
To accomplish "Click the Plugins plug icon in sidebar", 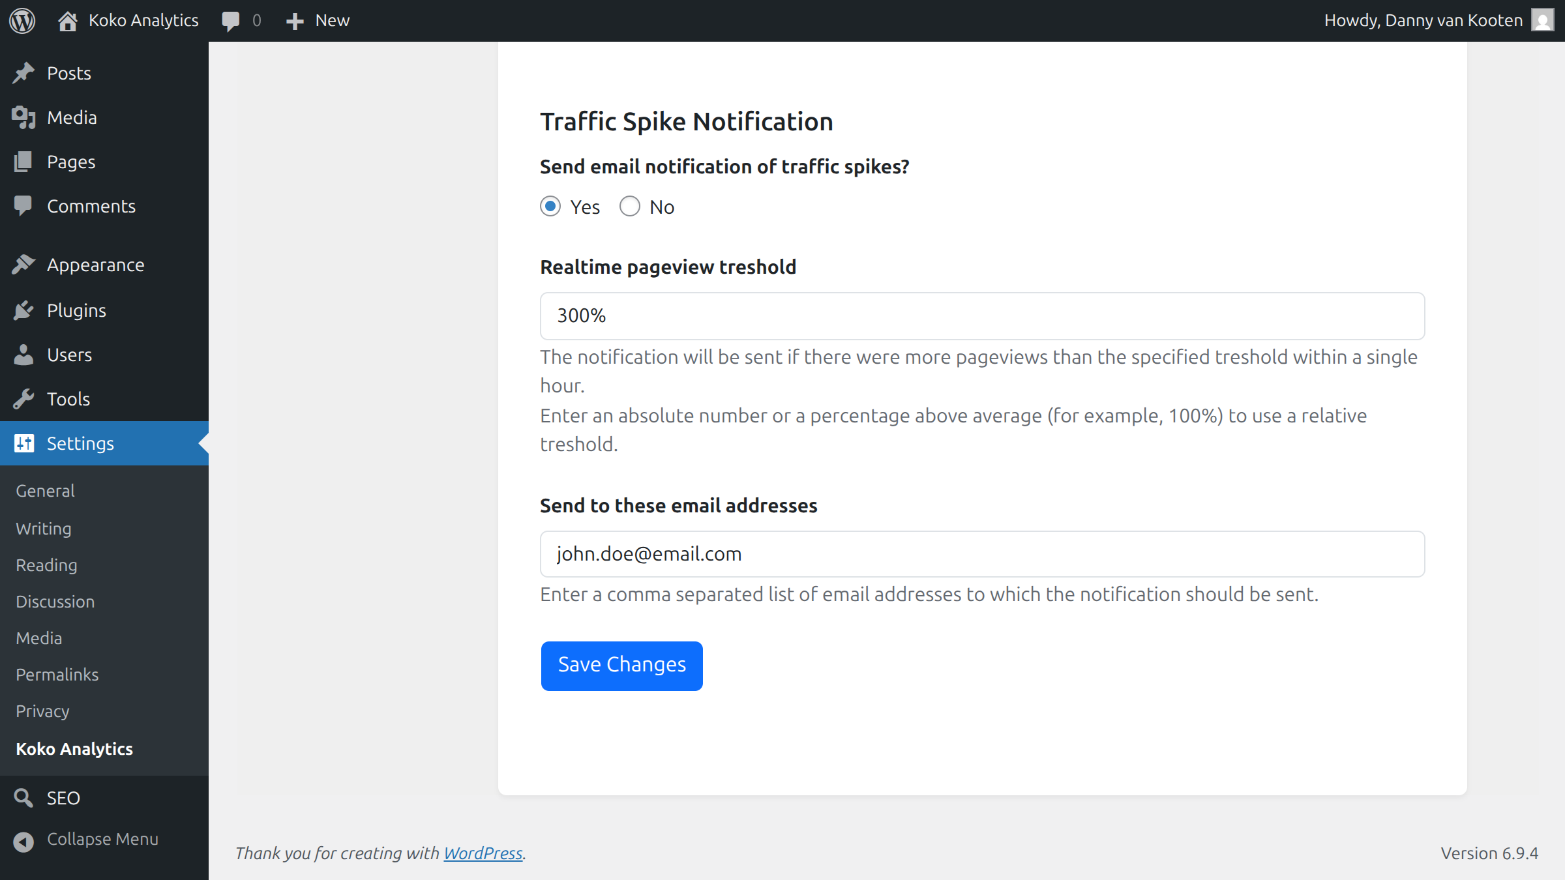I will point(23,310).
